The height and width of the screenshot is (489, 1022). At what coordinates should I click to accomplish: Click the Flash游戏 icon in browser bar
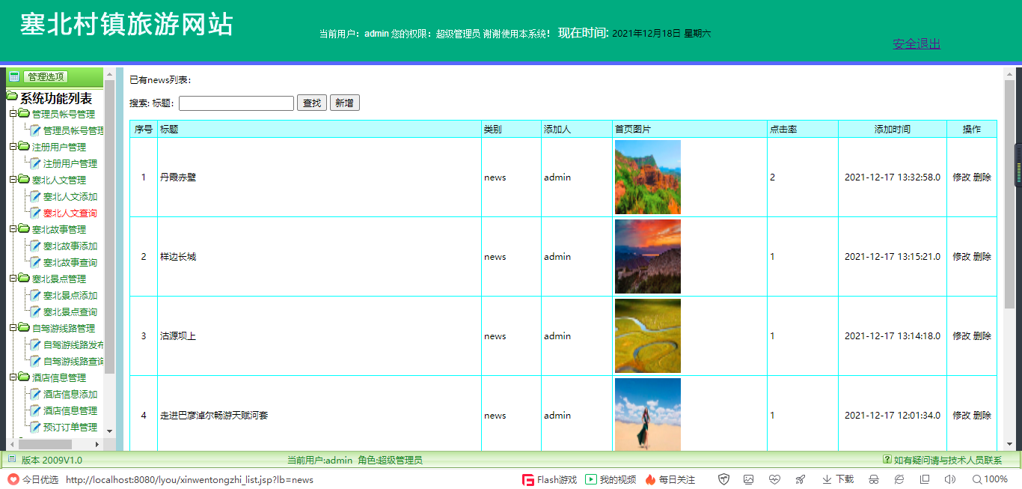527,479
